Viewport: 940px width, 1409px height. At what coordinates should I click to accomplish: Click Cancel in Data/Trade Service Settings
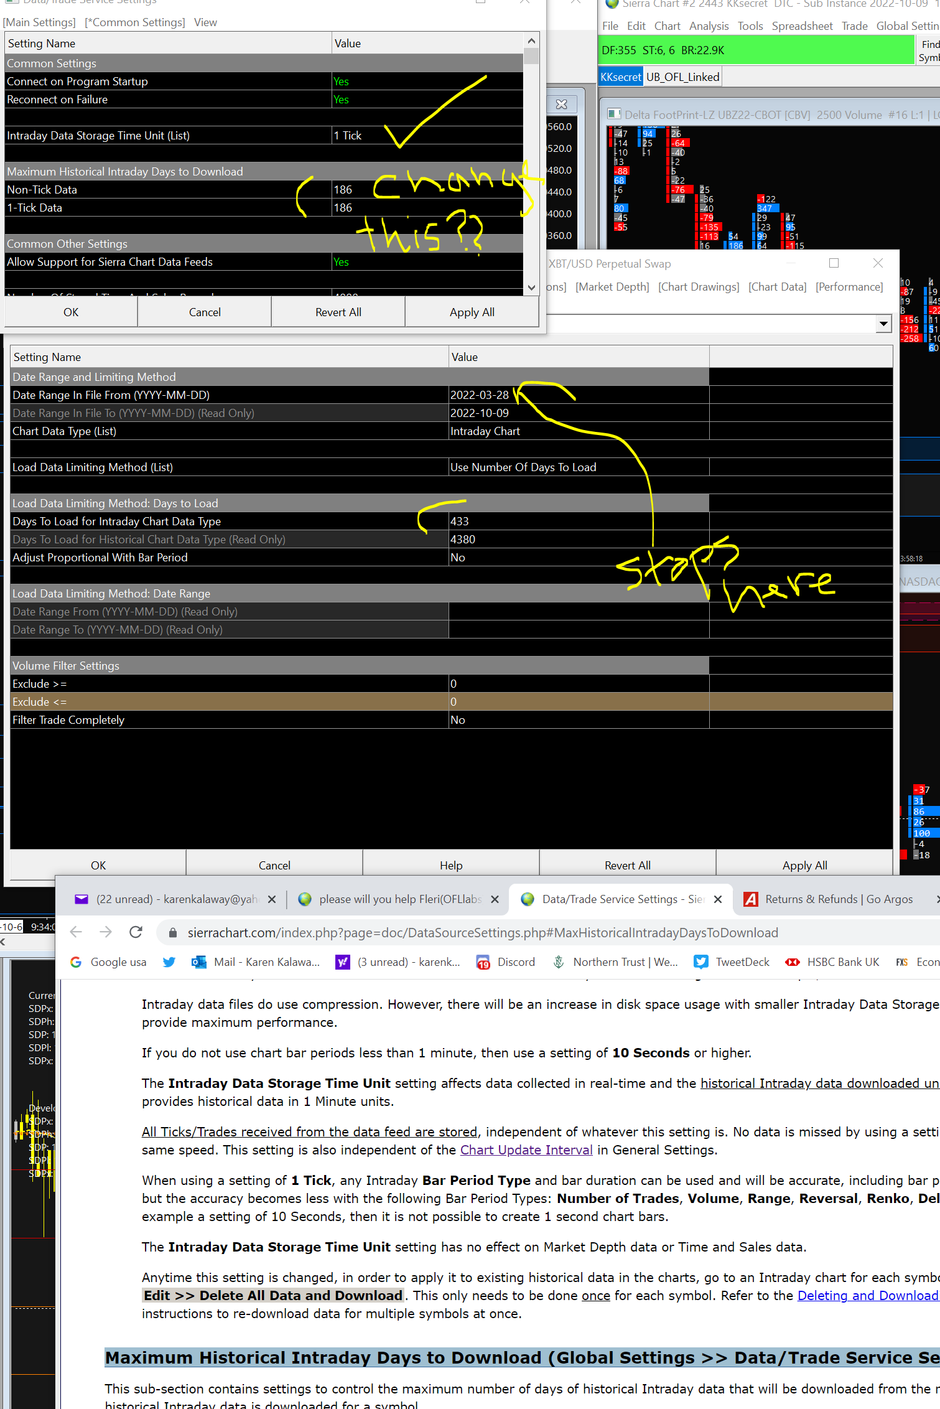(x=205, y=312)
